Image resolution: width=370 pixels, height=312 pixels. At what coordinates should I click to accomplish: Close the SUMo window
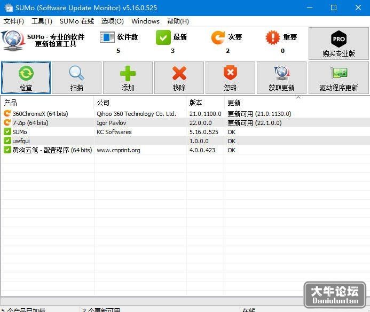pos(358,8)
